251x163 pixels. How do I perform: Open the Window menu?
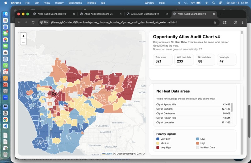pos(149,3)
